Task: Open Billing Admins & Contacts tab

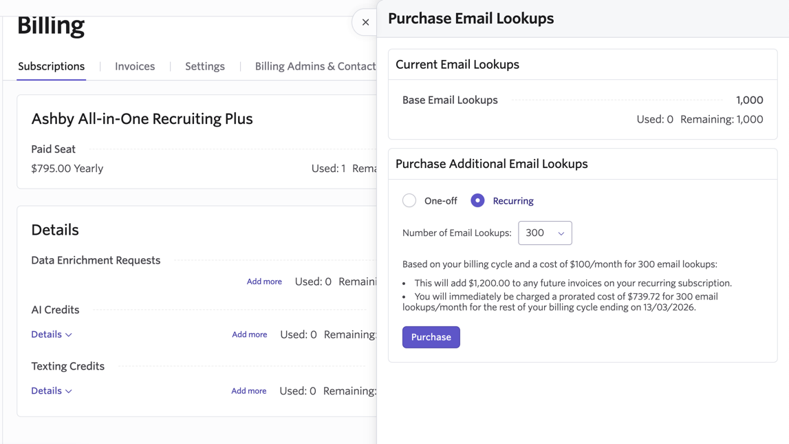Action: 316,67
